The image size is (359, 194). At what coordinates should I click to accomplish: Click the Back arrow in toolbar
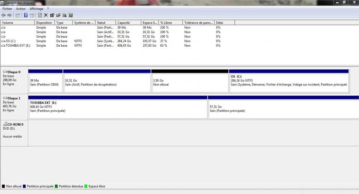tap(4, 15)
